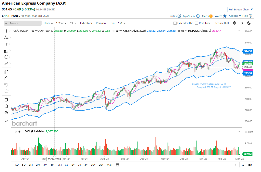Expand the 1-Year period dropdown
The height and width of the screenshot is (172, 261).
point(61,23)
